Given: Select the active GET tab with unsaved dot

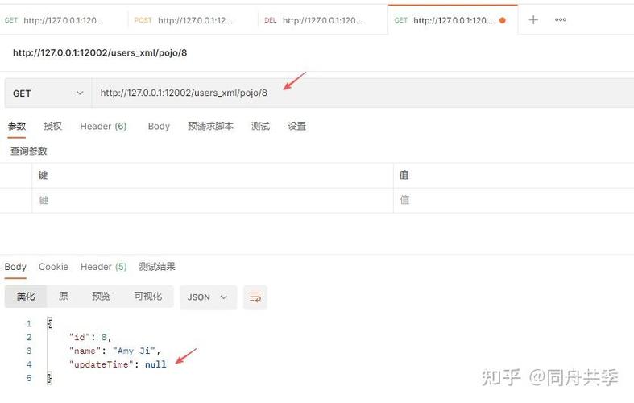Looking at the screenshot, I should pos(453,20).
